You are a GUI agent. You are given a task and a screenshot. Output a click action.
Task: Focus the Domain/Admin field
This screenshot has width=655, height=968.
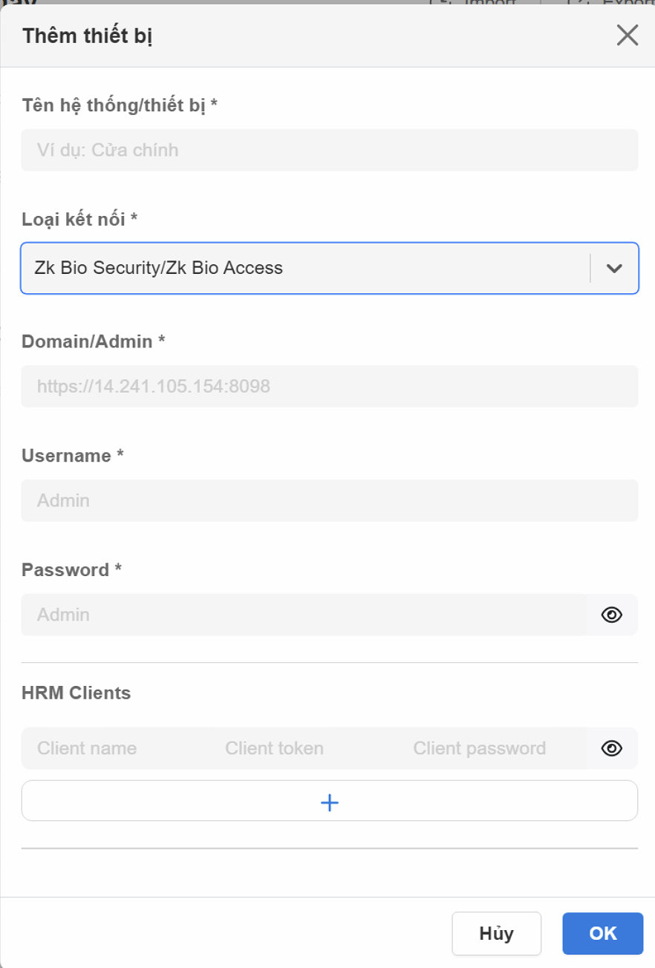[330, 385]
